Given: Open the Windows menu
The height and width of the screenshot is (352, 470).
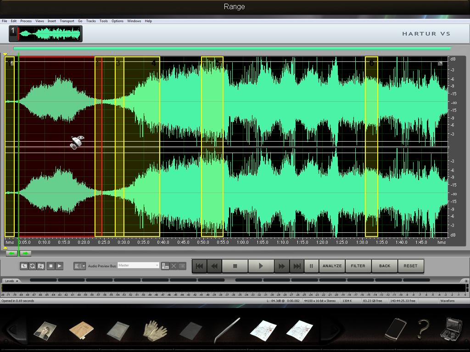Looking at the screenshot, I should click(x=134, y=21).
